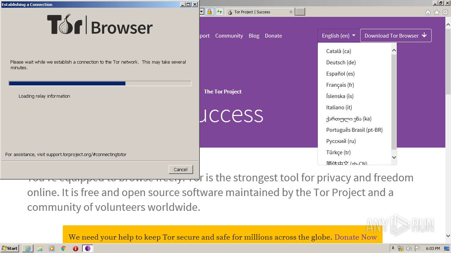
Task: Click the volume speaker tray icon
Action: [409, 248]
